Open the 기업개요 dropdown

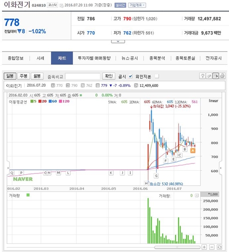coord(137,5)
